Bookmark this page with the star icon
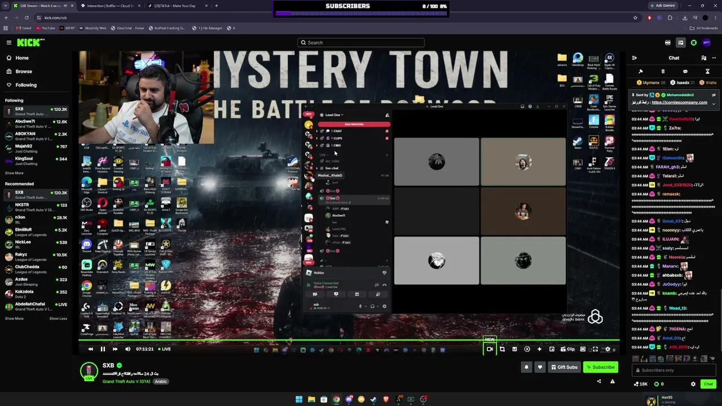 (635, 17)
